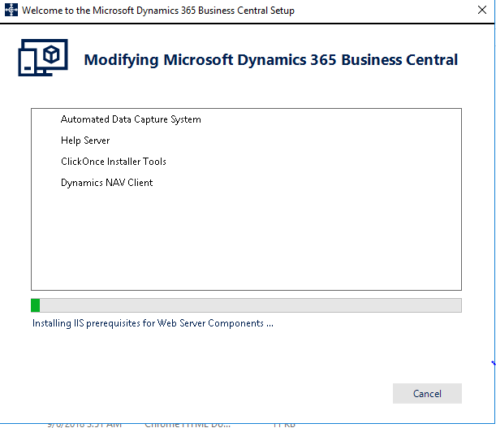
Task: Click the setup app icon in title bar
Action: pos(11,10)
